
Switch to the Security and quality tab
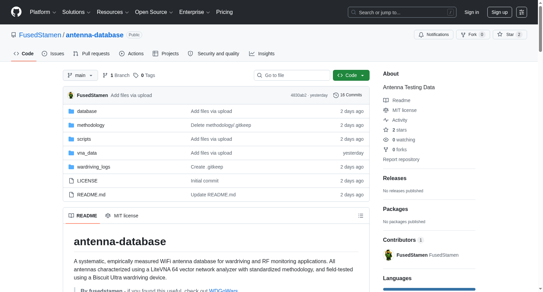pos(213,54)
